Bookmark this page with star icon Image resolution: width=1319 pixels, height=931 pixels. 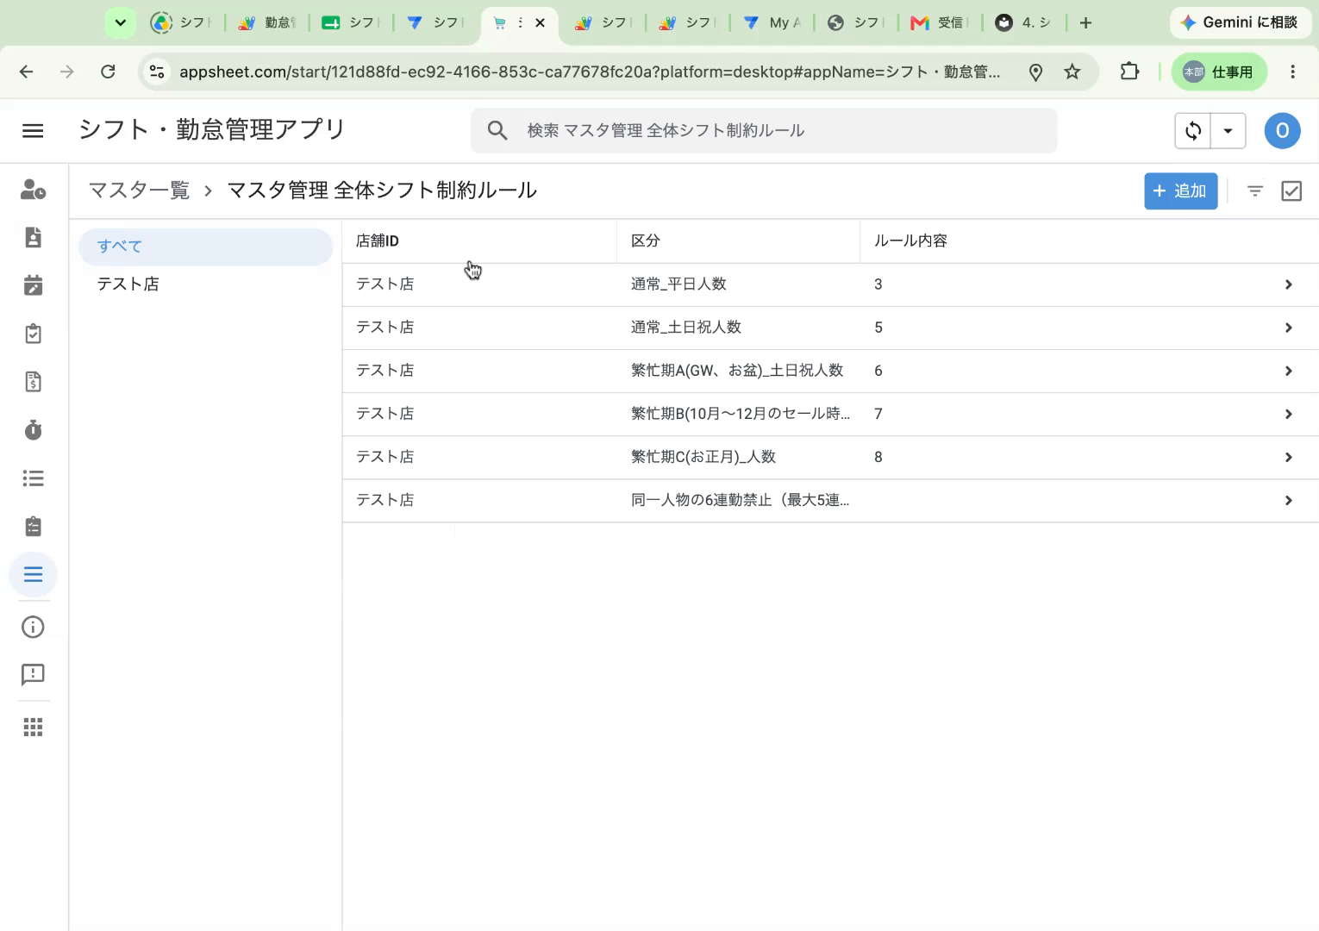click(1072, 72)
